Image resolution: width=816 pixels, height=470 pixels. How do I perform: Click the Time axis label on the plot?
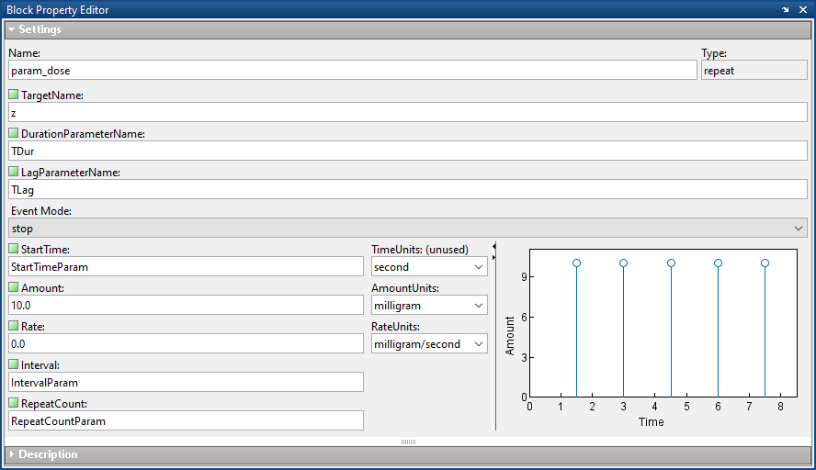(x=651, y=421)
